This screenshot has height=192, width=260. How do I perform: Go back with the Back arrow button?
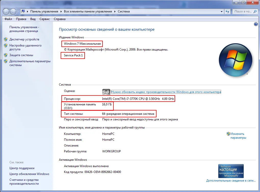tap(6, 11)
